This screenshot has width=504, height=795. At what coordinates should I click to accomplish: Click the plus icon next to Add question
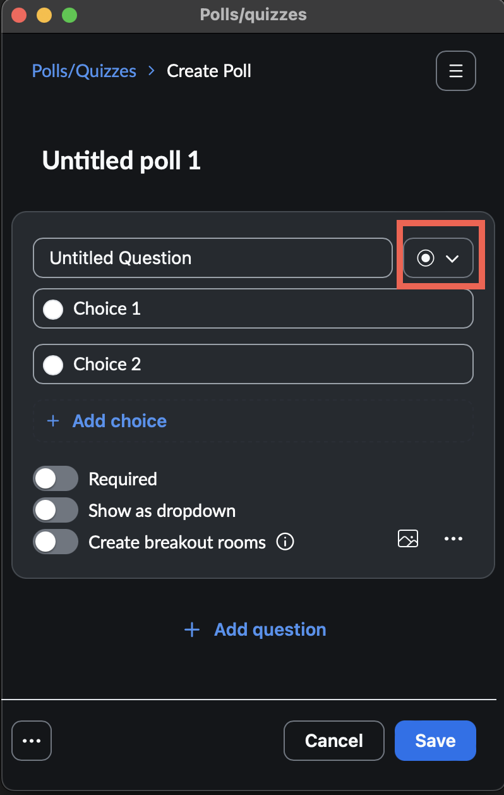click(x=191, y=629)
